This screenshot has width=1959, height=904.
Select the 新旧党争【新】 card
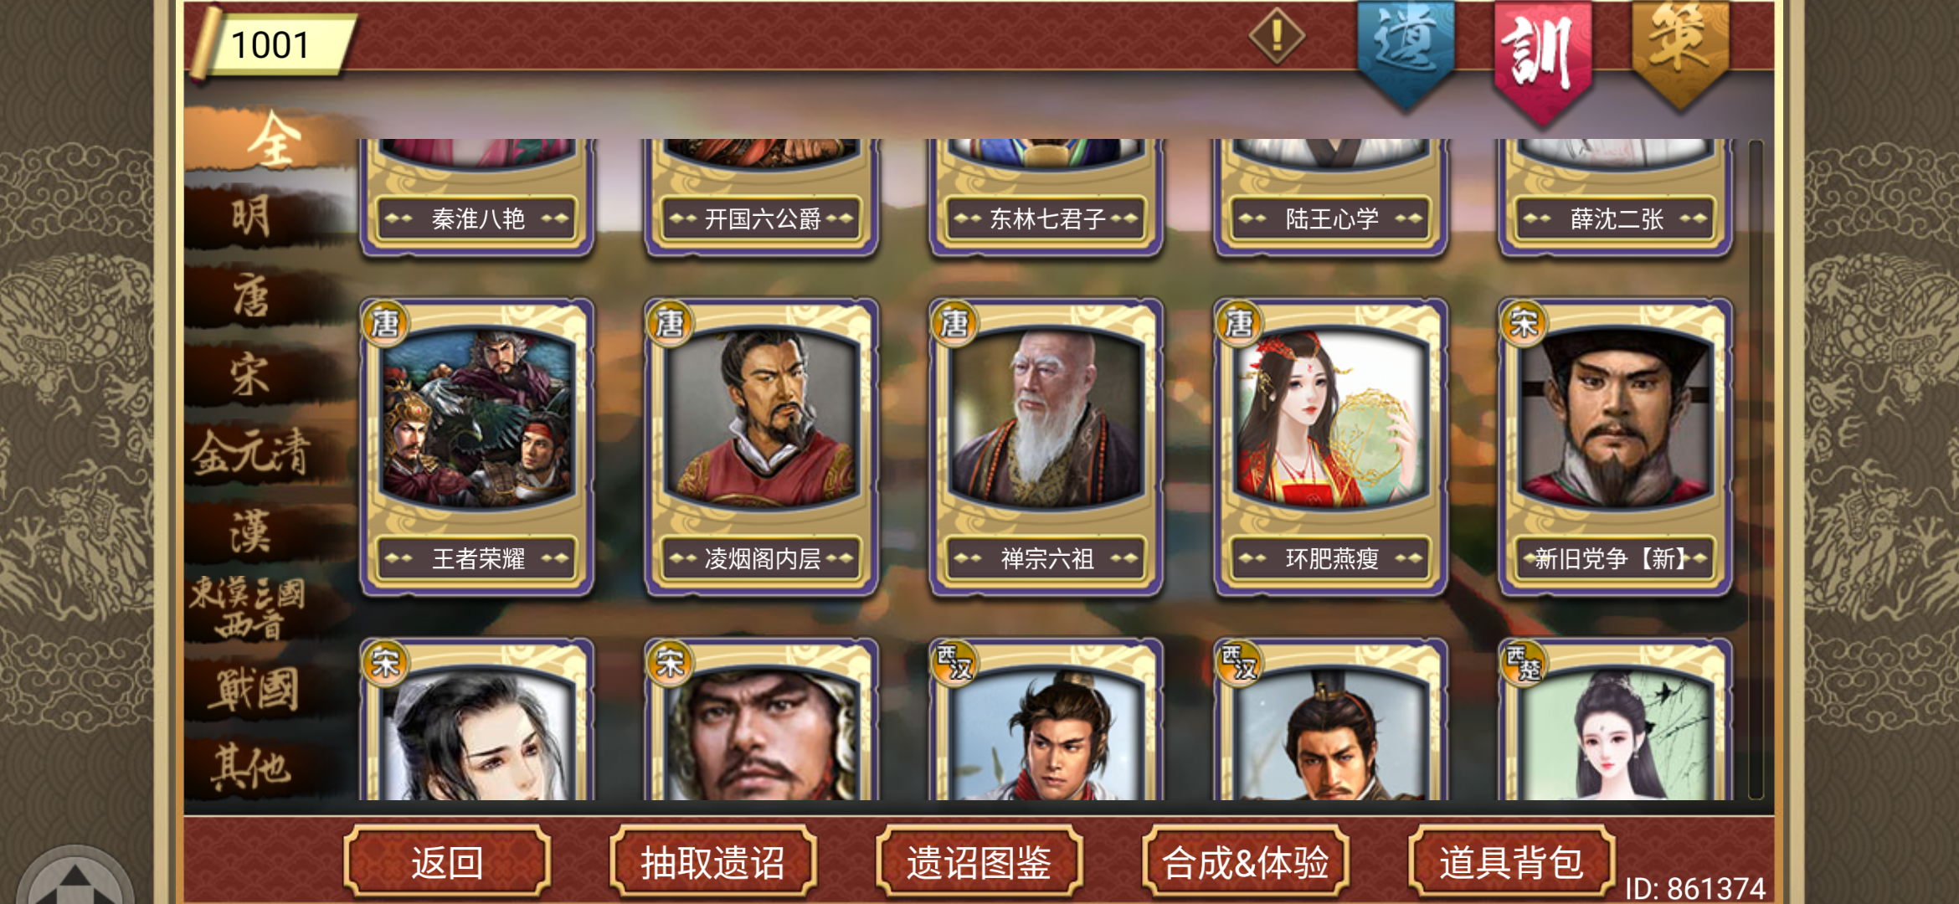point(1616,448)
